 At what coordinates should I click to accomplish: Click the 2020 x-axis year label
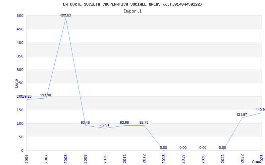tap(203, 159)
